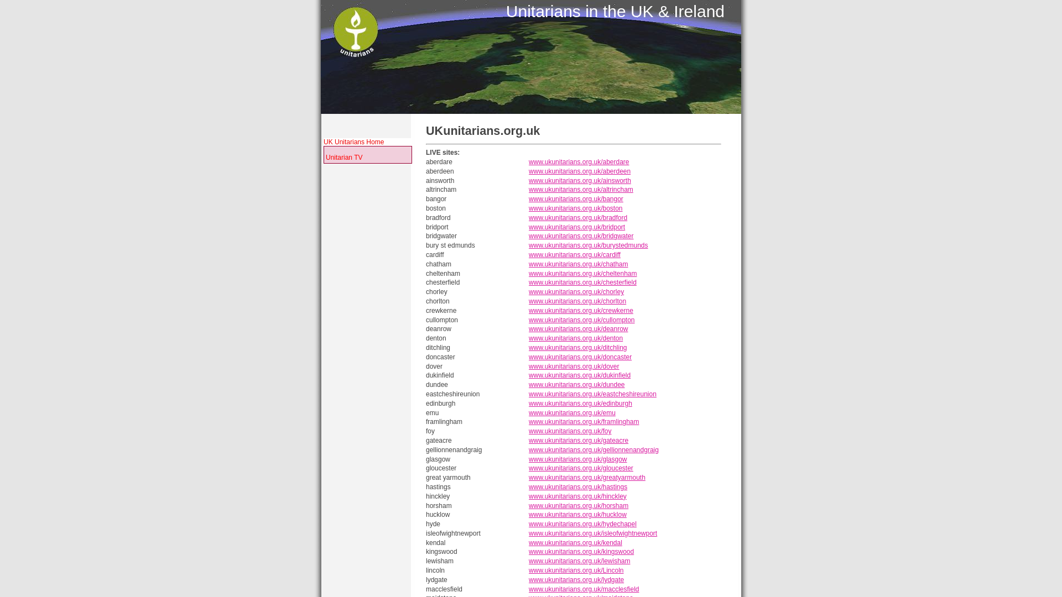Select the 'eastcheshireunion' name text
Screen dimensions: 1062x597
click(x=452, y=394)
